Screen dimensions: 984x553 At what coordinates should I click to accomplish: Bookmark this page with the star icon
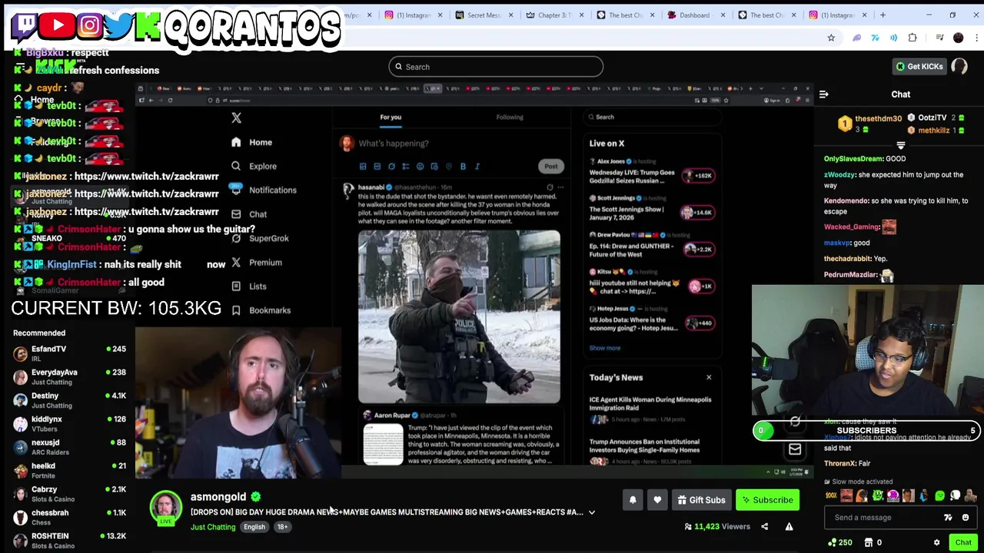(x=831, y=38)
